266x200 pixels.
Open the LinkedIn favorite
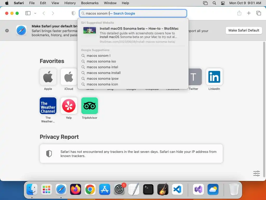(x=214, y=77)
